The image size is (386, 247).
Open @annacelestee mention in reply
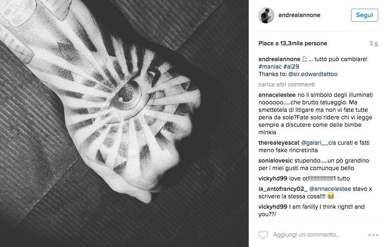[330, 189]
